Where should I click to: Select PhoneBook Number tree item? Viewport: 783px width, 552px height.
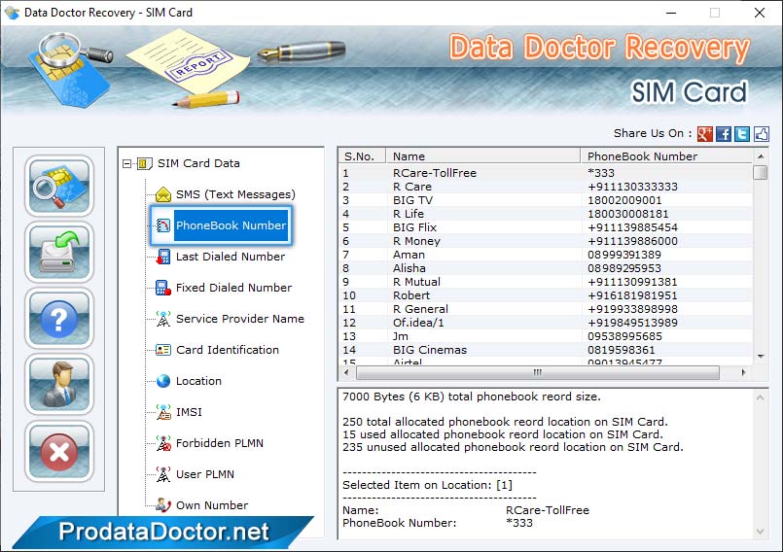click(x=231, y=225)
